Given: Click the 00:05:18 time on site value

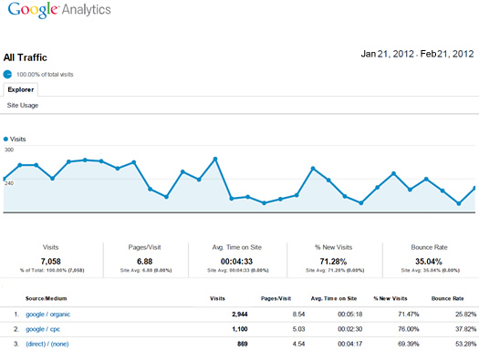Looking at the screenshot, I should tap(349, 315).
